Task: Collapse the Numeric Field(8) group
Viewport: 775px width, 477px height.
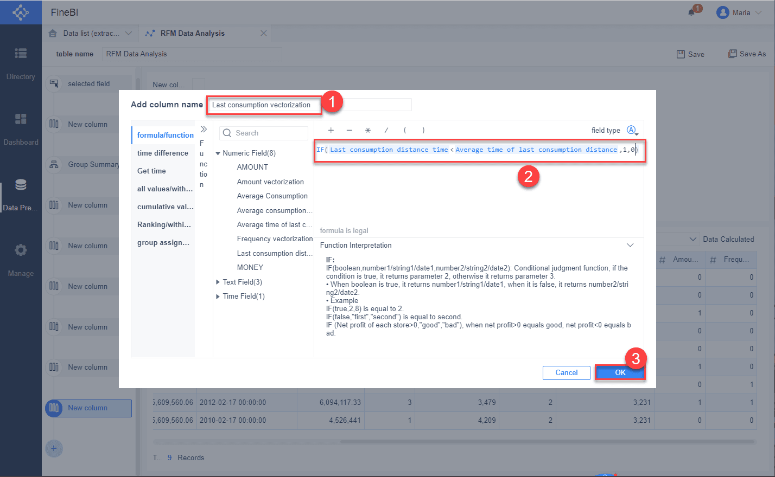Action: point(218,153)
